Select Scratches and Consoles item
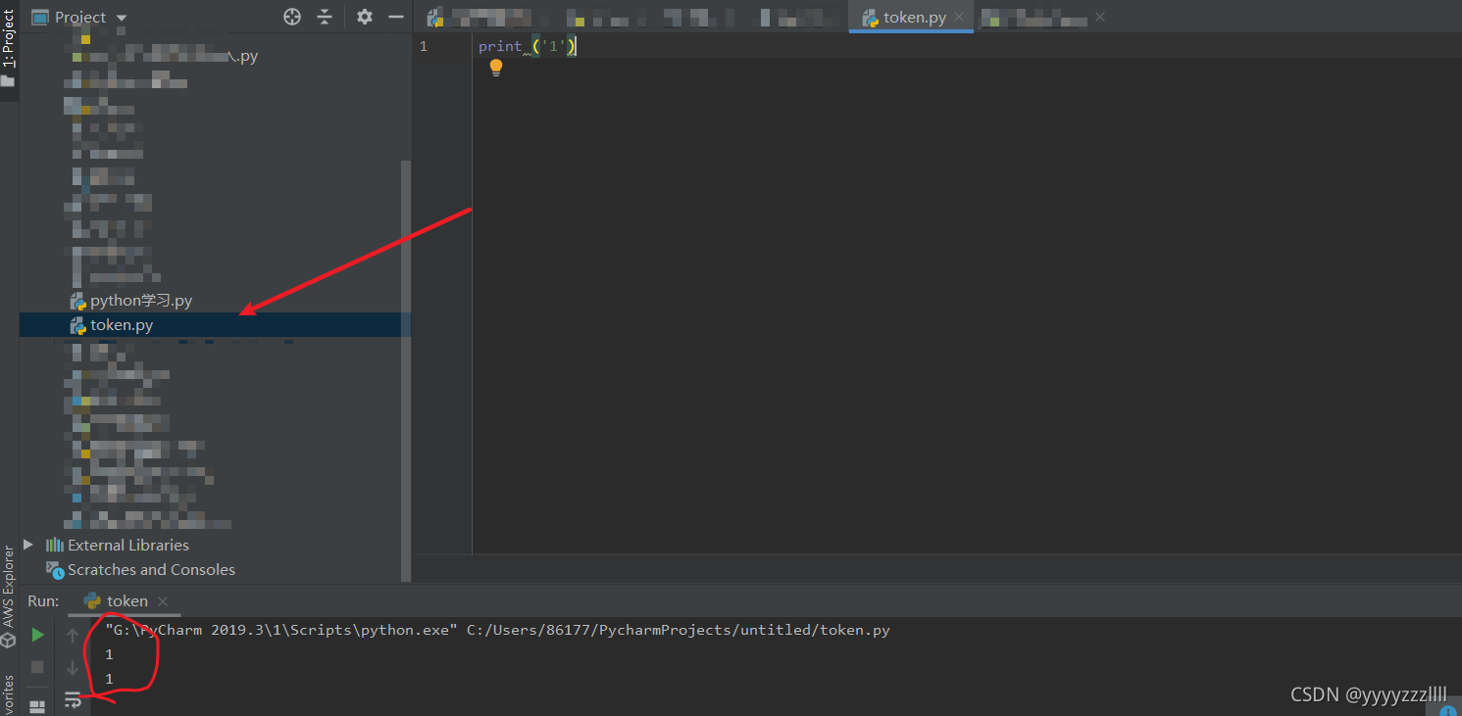 pyautogui.click(x=151, y=569)
